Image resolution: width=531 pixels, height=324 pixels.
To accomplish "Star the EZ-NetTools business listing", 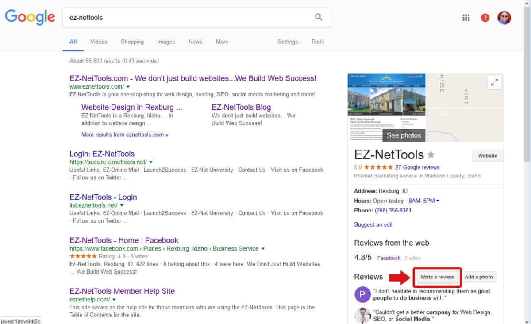I will pyautogui.click(x=431, y=155).
